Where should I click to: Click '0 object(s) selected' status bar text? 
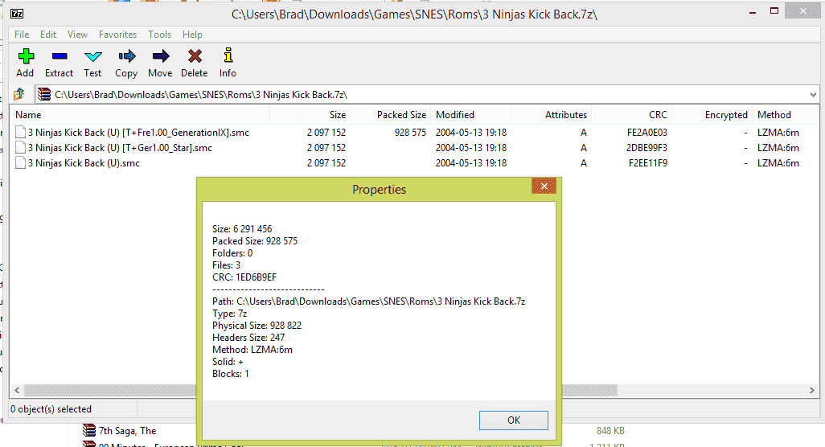tap(51, 408)
